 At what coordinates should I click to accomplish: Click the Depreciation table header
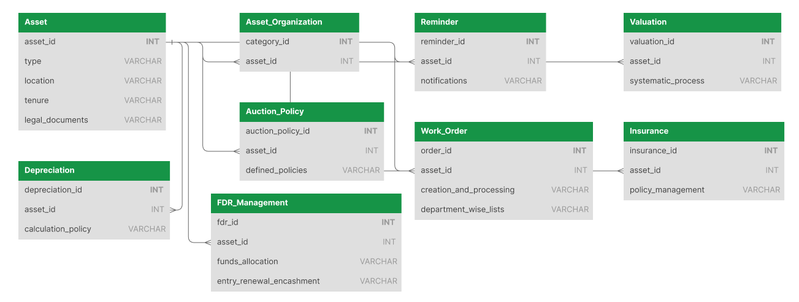click(x=94, y=170)
